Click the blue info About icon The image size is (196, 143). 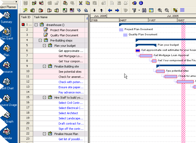(x=141, y=3)
